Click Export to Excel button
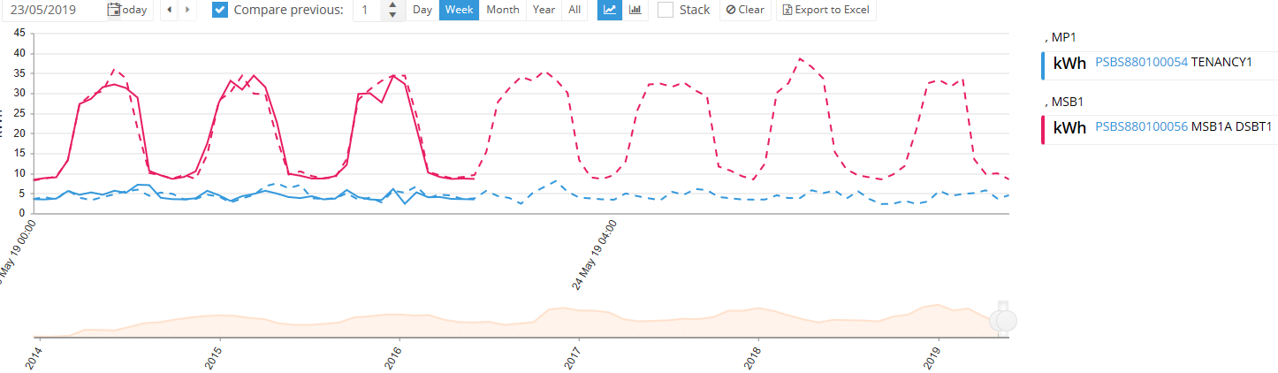 point(826,10)
